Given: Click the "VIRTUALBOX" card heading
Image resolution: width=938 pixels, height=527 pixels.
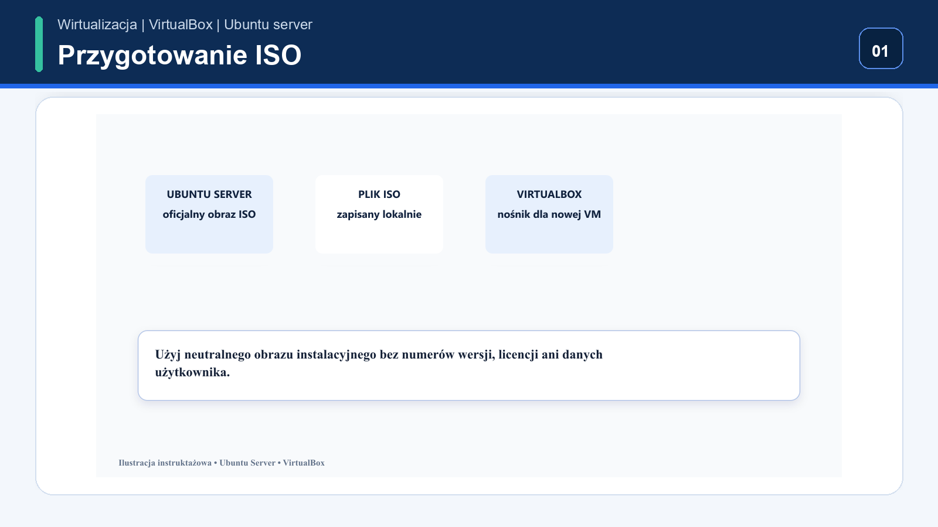Looking at the screenshot, I should 549,194.
